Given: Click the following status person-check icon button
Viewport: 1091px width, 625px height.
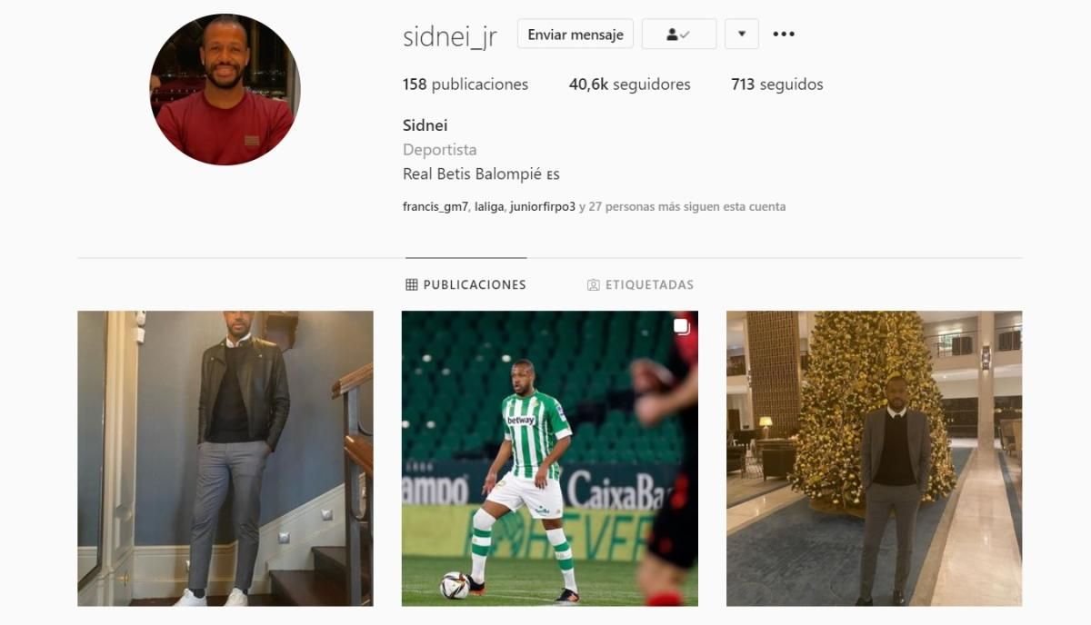Looking at the screenshot, I should [x=678, y=35].
